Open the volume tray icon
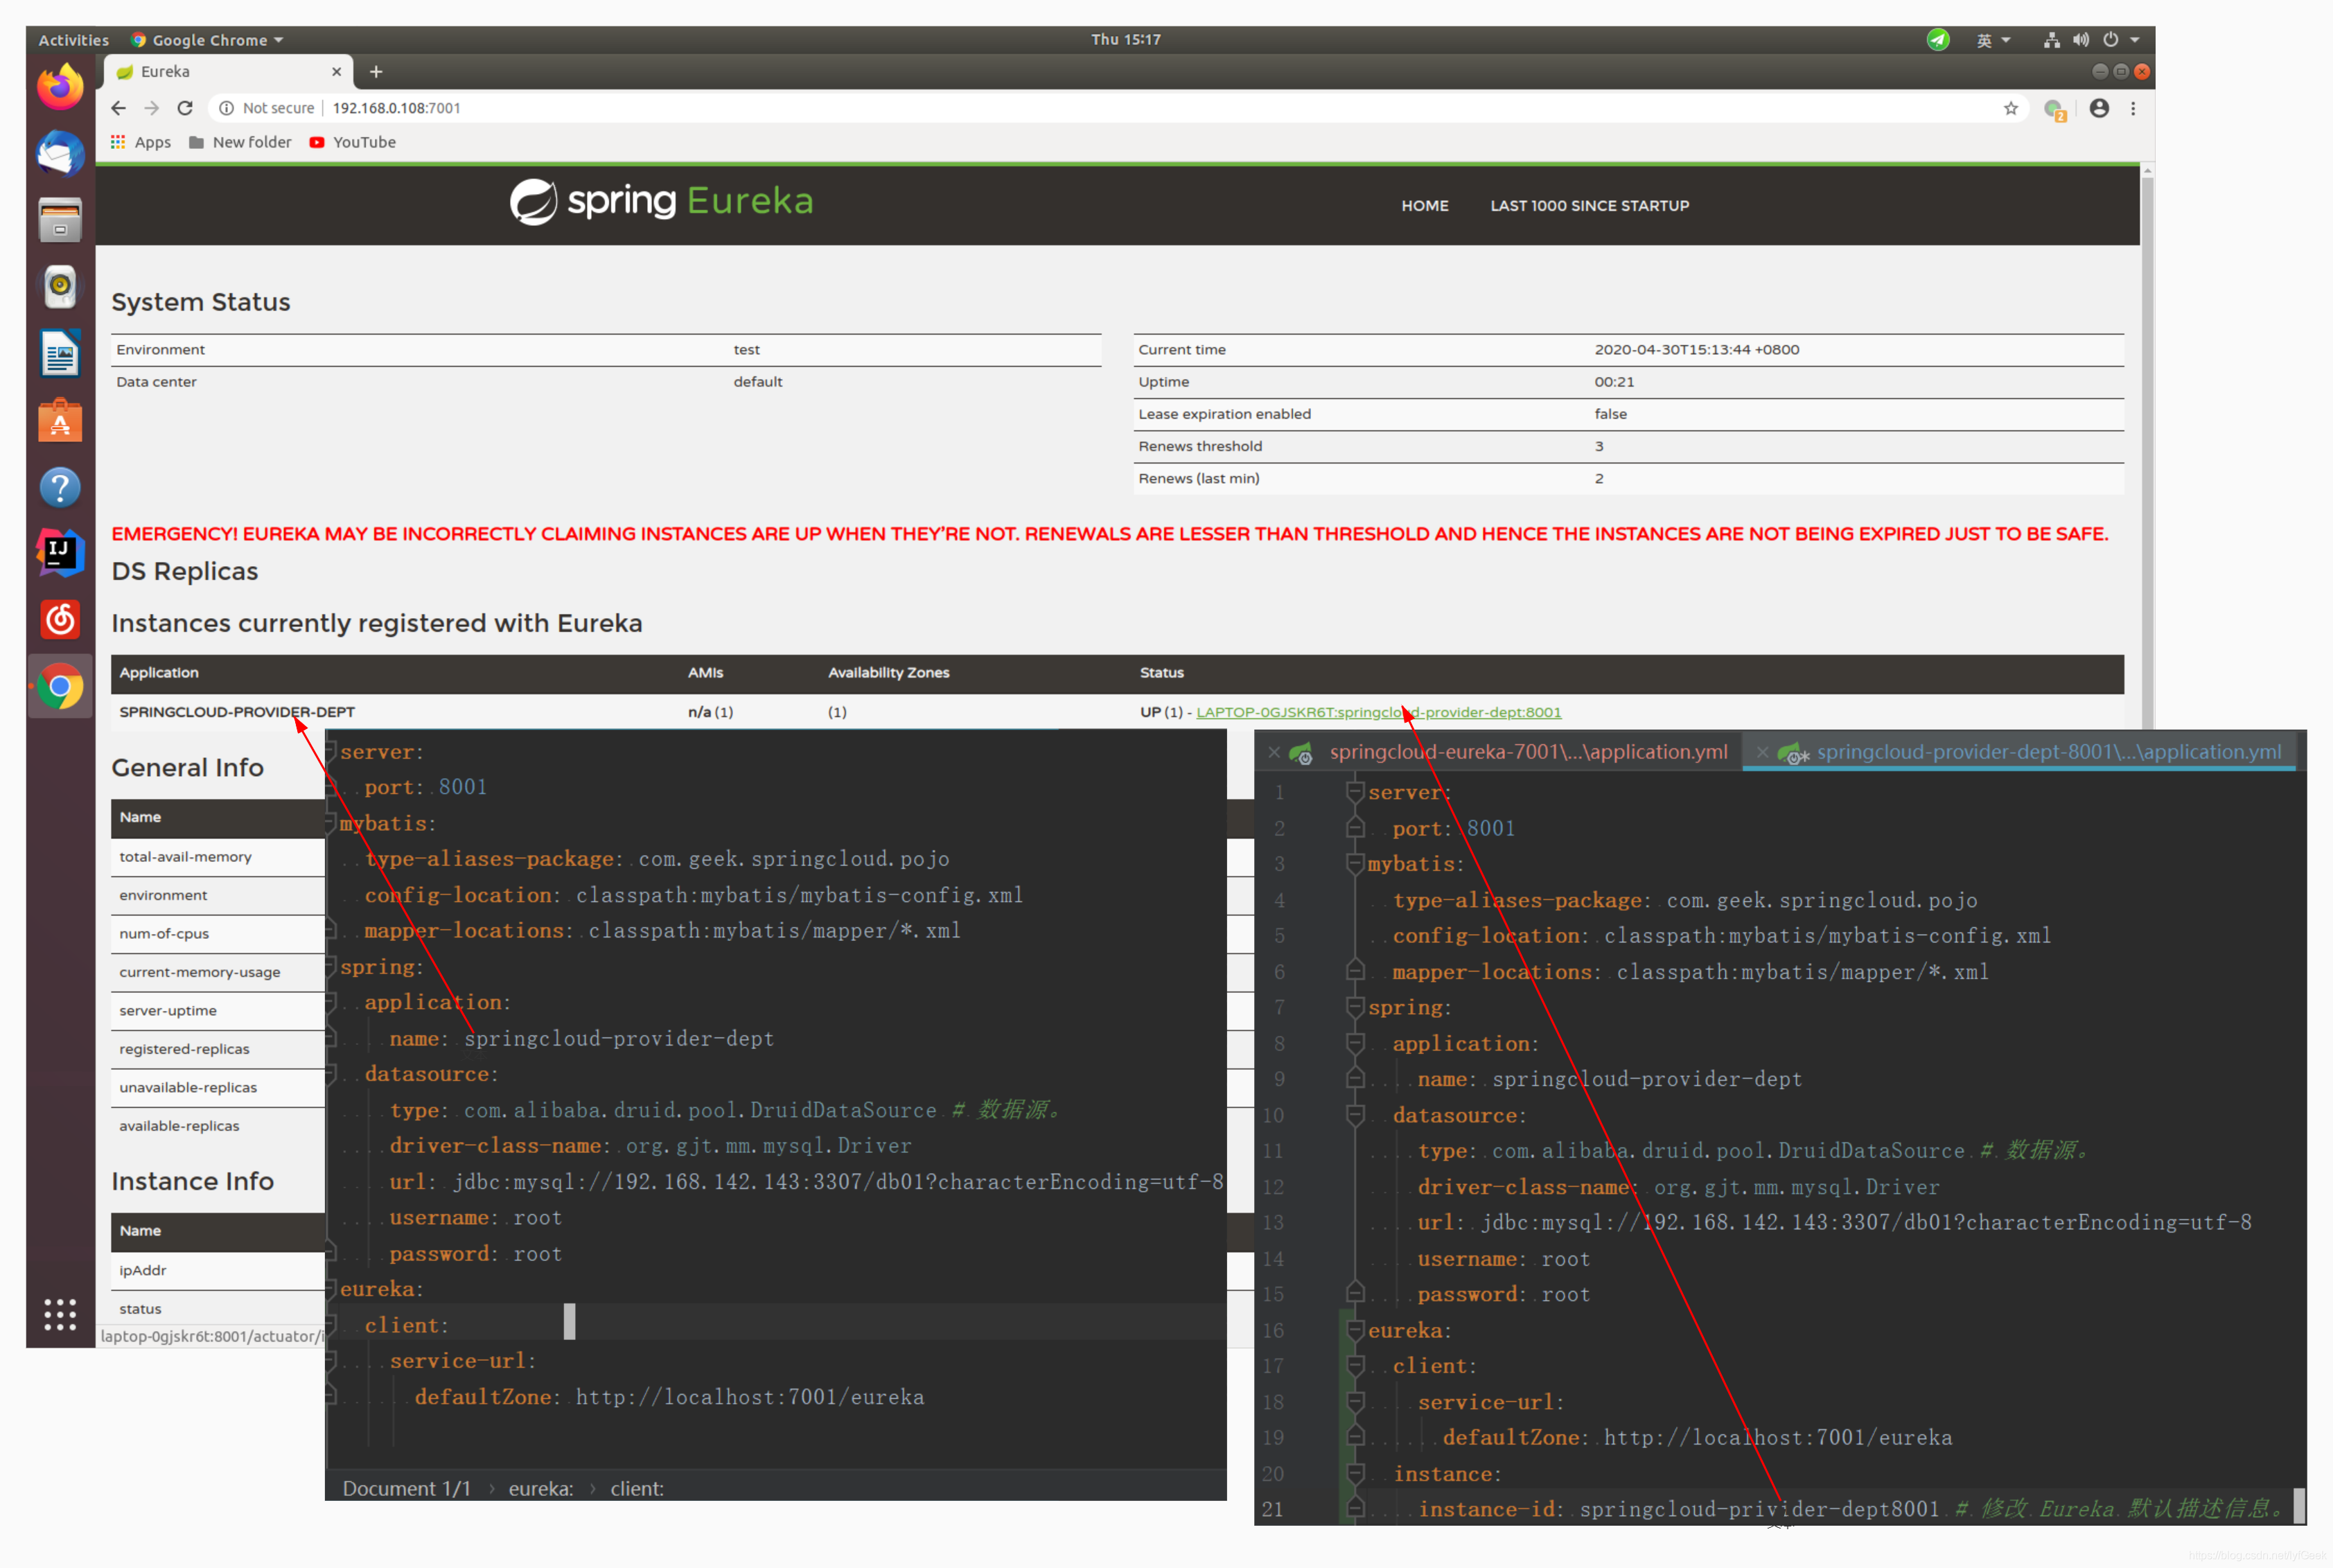Viewport: 2333px width, 1568px height. click(x=2081, y=40)
